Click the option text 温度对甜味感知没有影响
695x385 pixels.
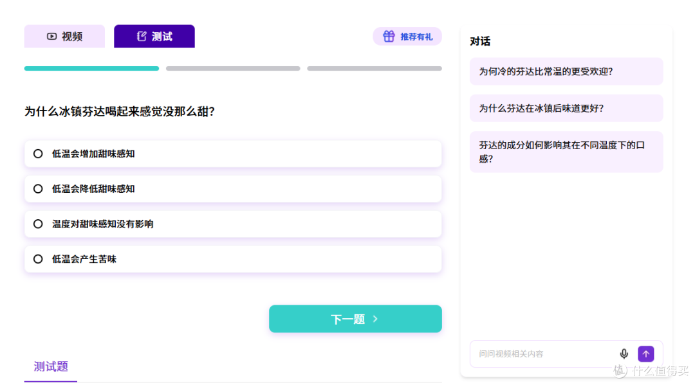coord(103,224)
